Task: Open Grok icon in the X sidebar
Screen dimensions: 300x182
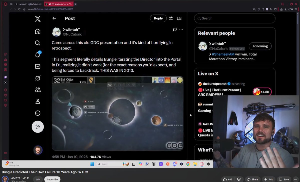Action: click(x=38, y=78)
